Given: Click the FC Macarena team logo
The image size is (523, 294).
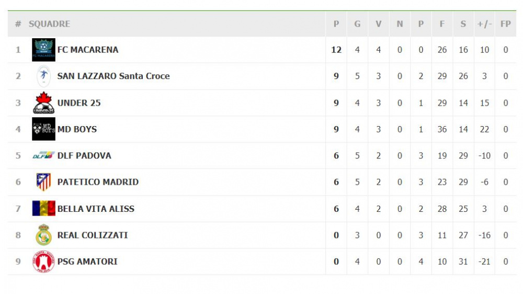Looking at the screenshot, I should [44, 50].
